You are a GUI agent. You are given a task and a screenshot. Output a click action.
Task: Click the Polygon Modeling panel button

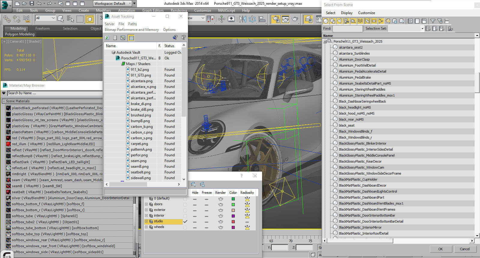tap(20, 34)
